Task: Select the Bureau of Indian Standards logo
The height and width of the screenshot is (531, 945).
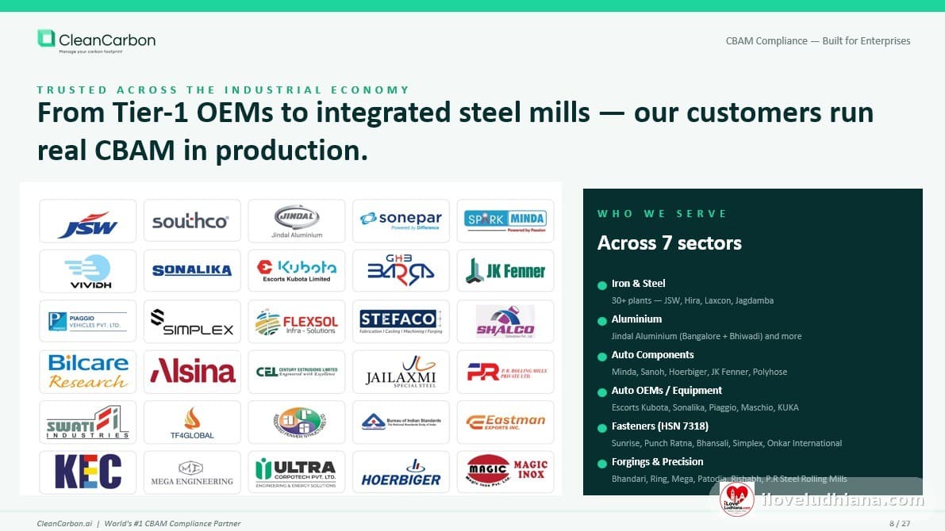Action: [x=401, y=422]
